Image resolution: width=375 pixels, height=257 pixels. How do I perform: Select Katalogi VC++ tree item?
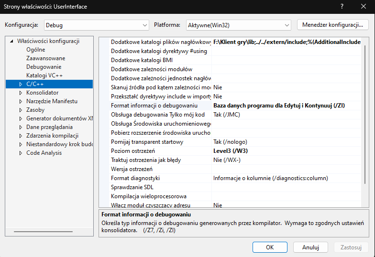click(44, 75)
